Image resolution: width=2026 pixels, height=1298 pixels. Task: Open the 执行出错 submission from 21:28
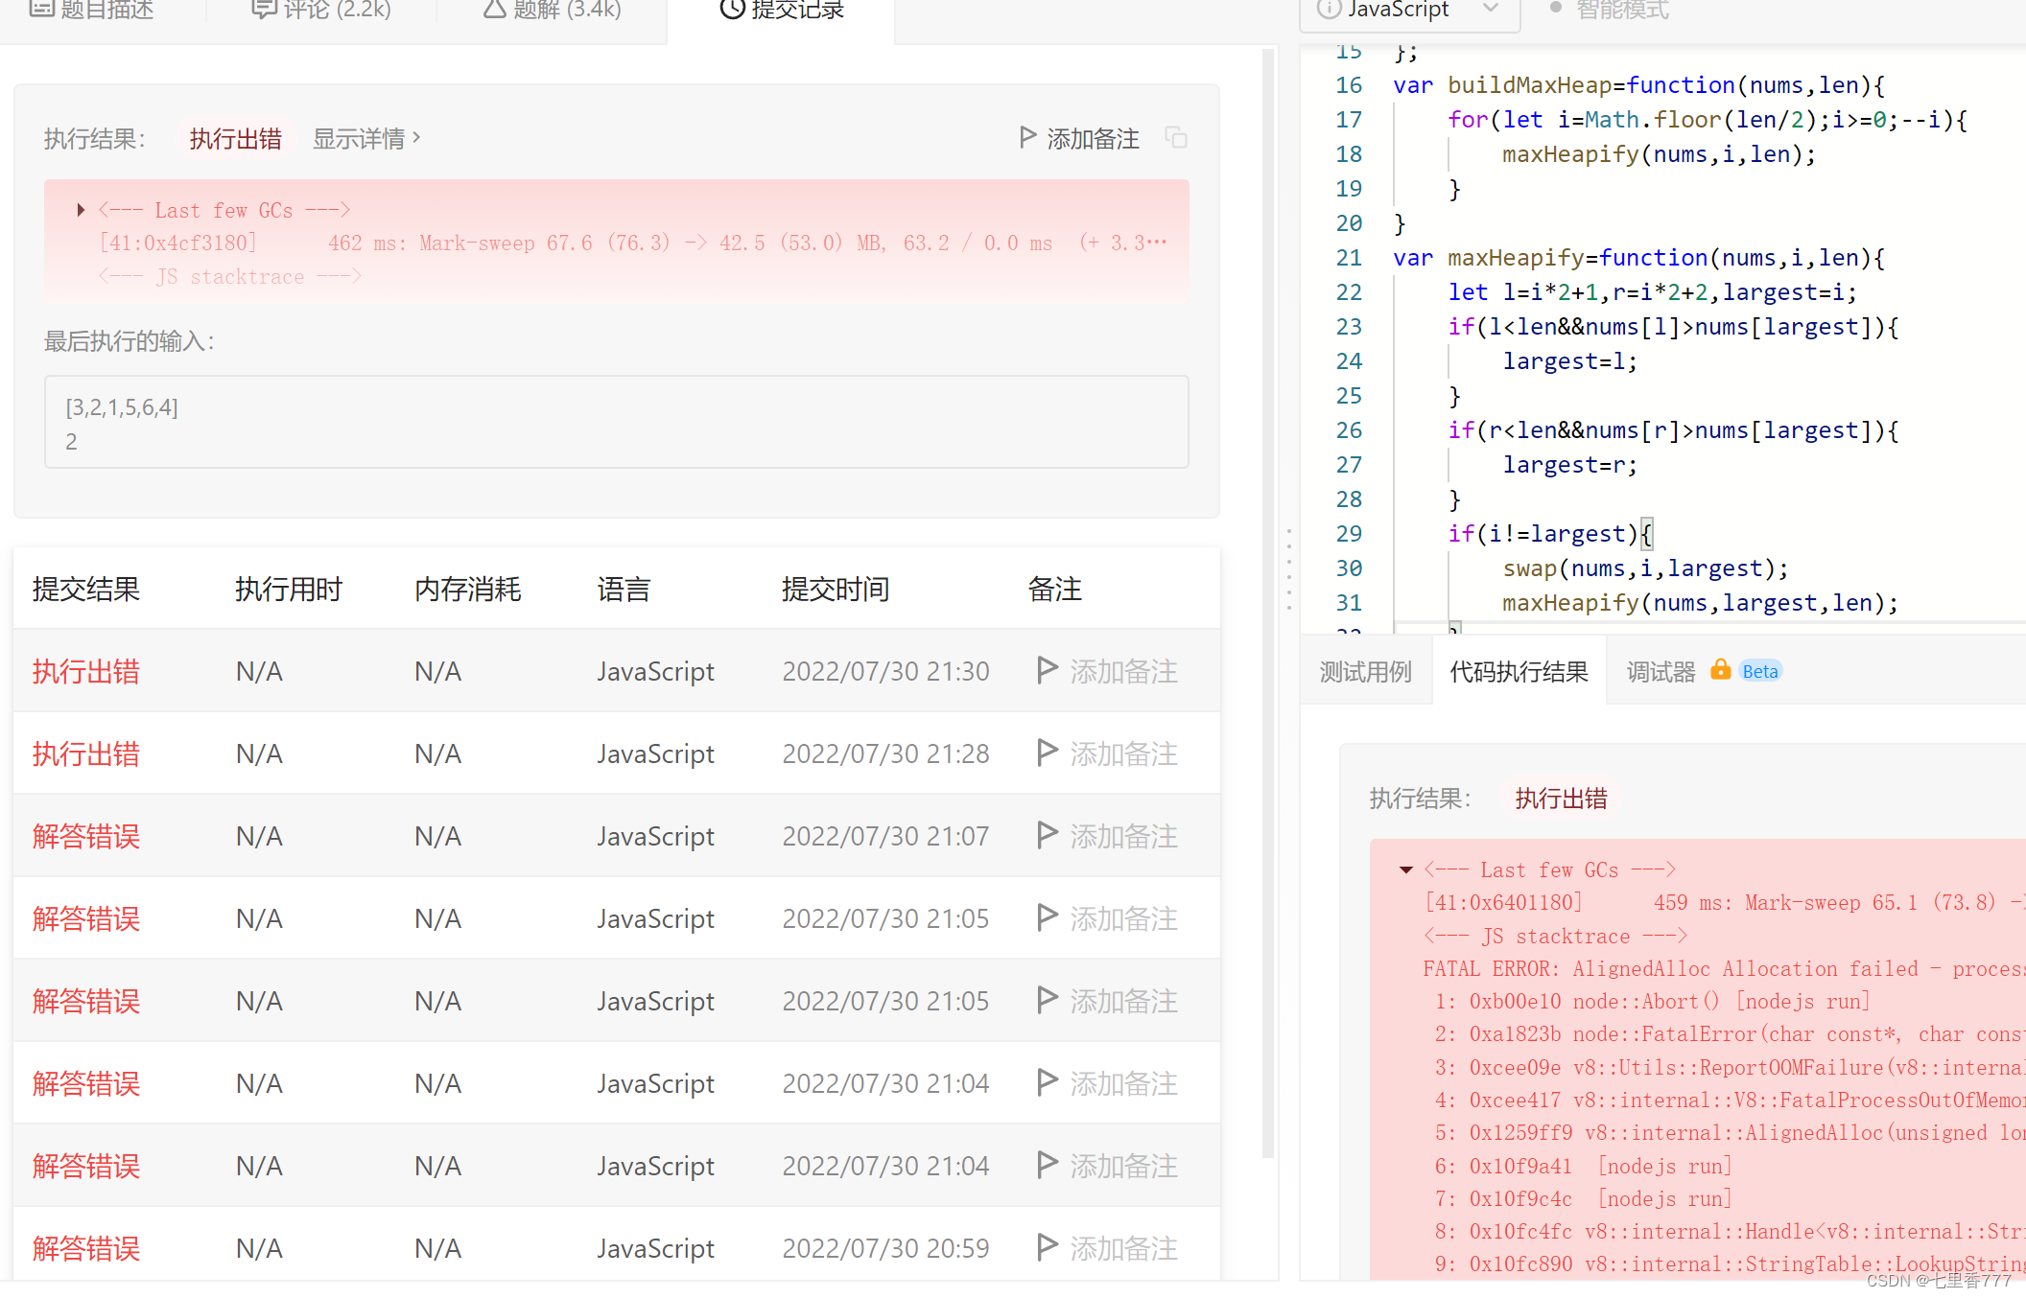86,753
